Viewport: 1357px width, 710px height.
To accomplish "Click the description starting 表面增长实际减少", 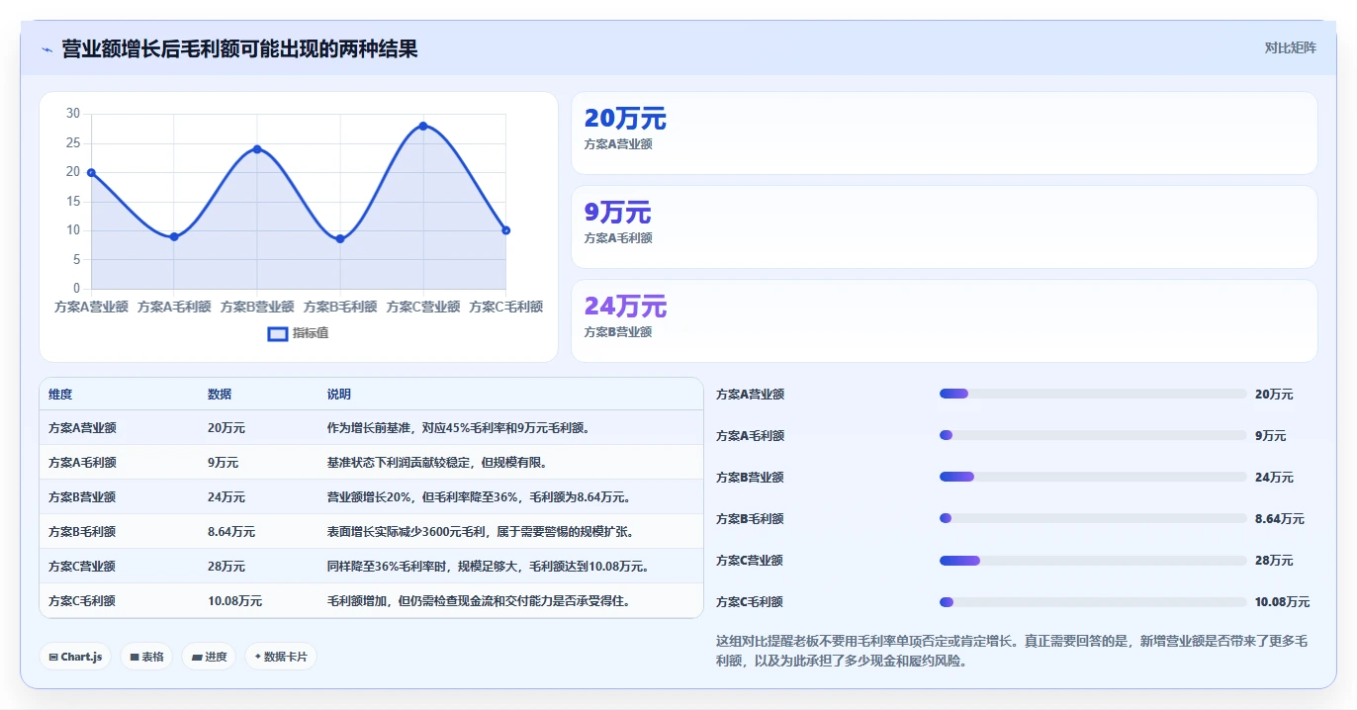I will pos(481,532).
